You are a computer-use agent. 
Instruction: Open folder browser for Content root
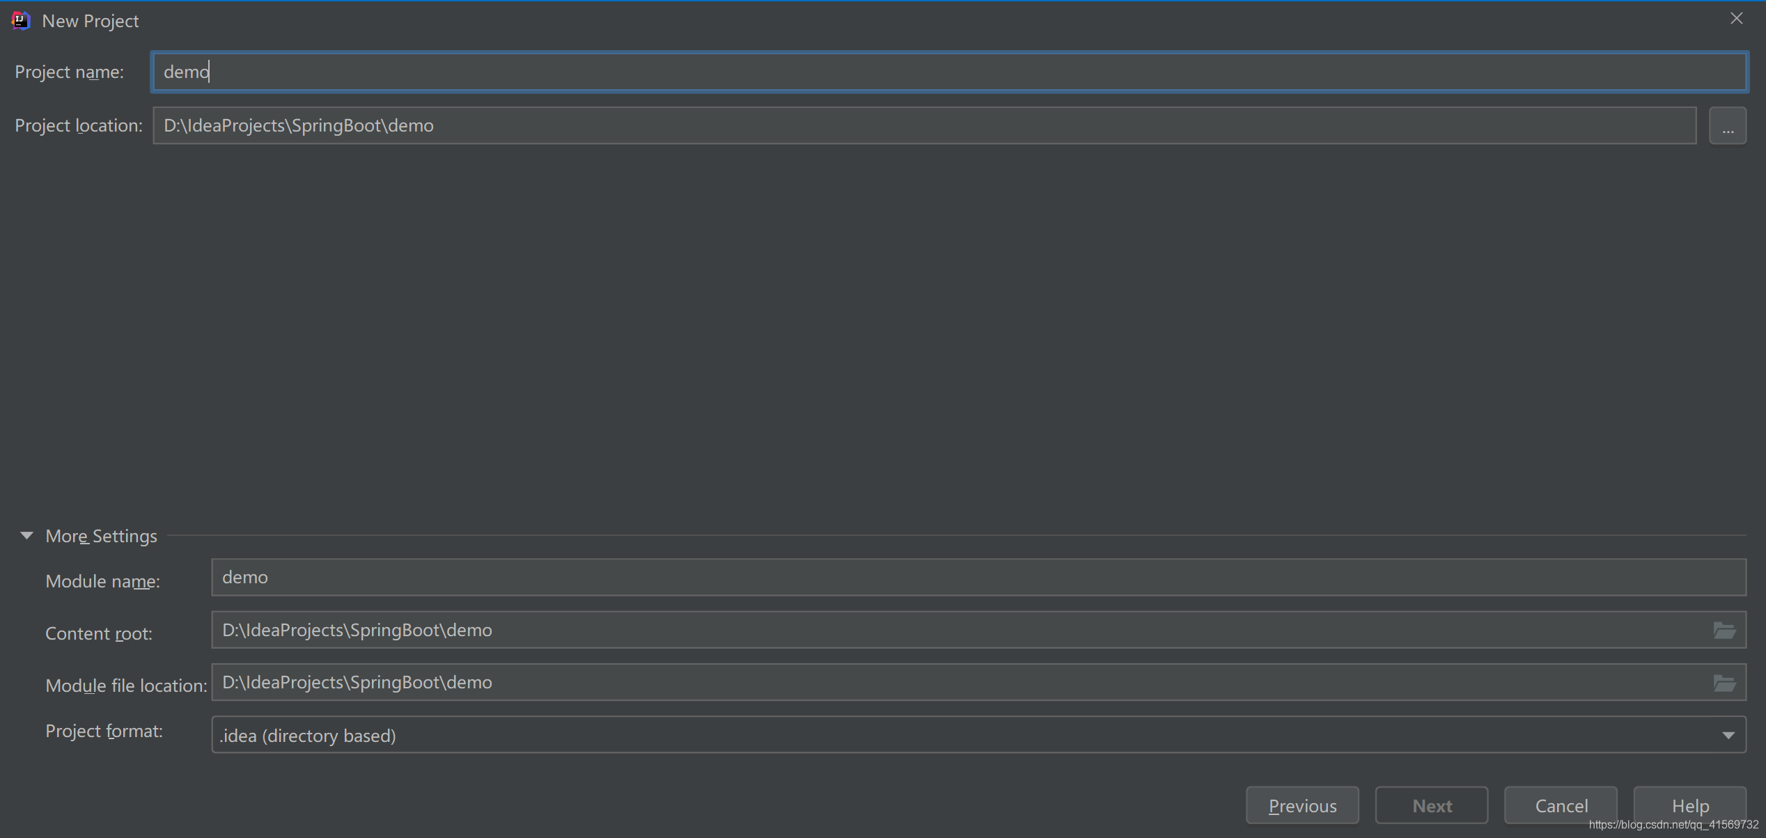tap(1724, 631)
